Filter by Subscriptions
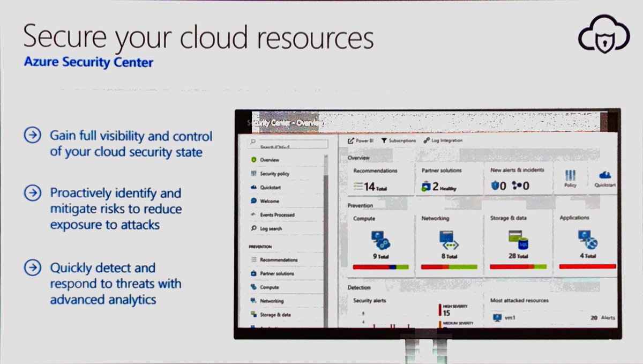This screenshot has width=643, height=364. point(398,140)
